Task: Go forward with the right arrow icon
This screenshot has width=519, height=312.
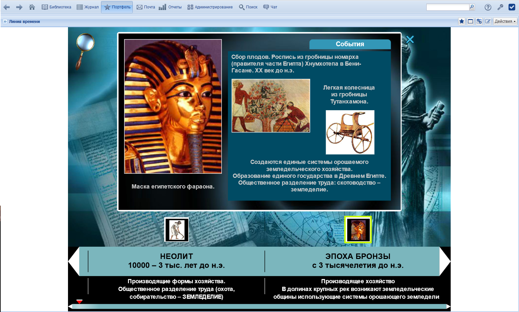Action: (19, 7)
